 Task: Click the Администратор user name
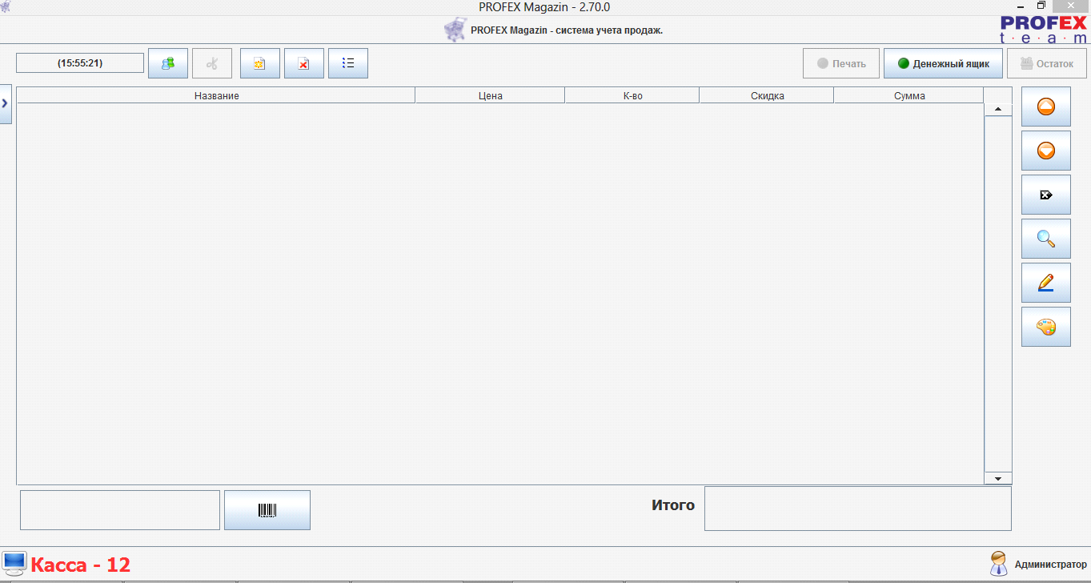tap(1051, 565)
